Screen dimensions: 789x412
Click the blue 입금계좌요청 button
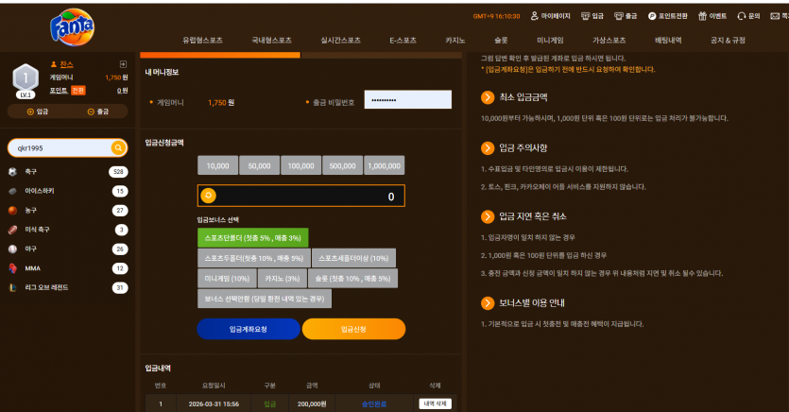(249, 329)
